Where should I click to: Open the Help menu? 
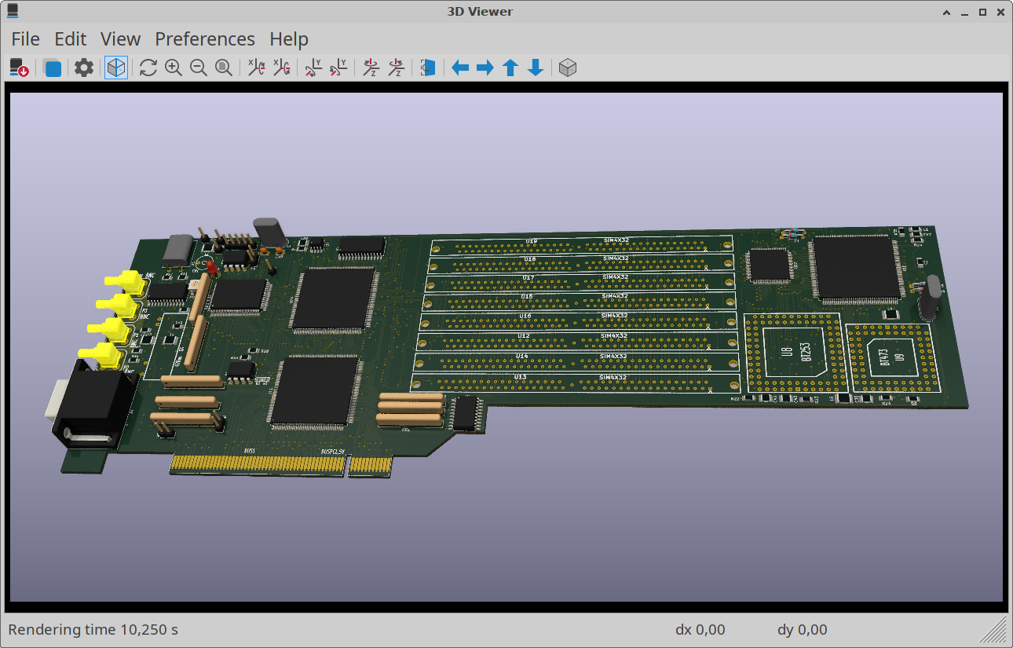[289, 39]
